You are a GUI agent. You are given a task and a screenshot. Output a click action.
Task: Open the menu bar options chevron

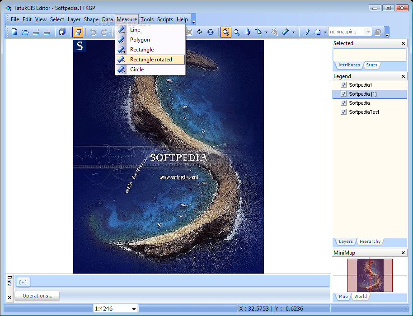(193, 22)
